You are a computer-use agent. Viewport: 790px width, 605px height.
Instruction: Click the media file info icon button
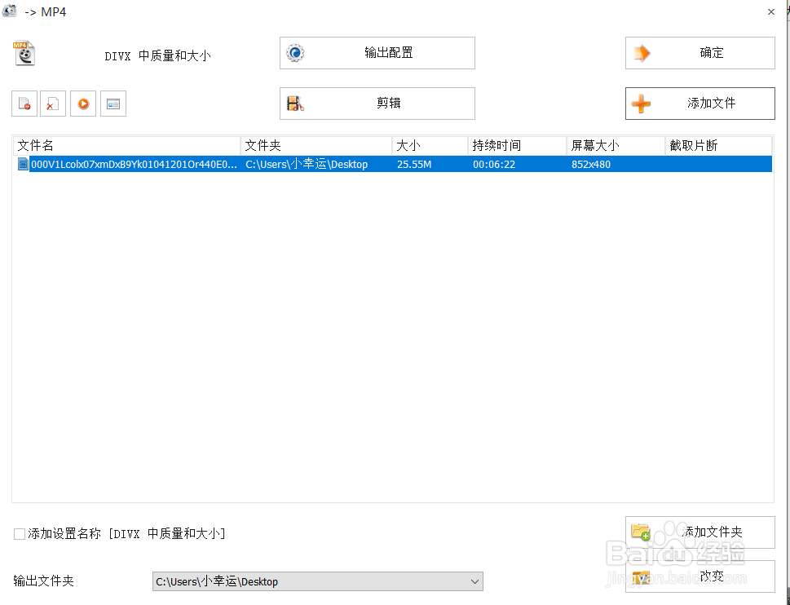coord(113,104)
